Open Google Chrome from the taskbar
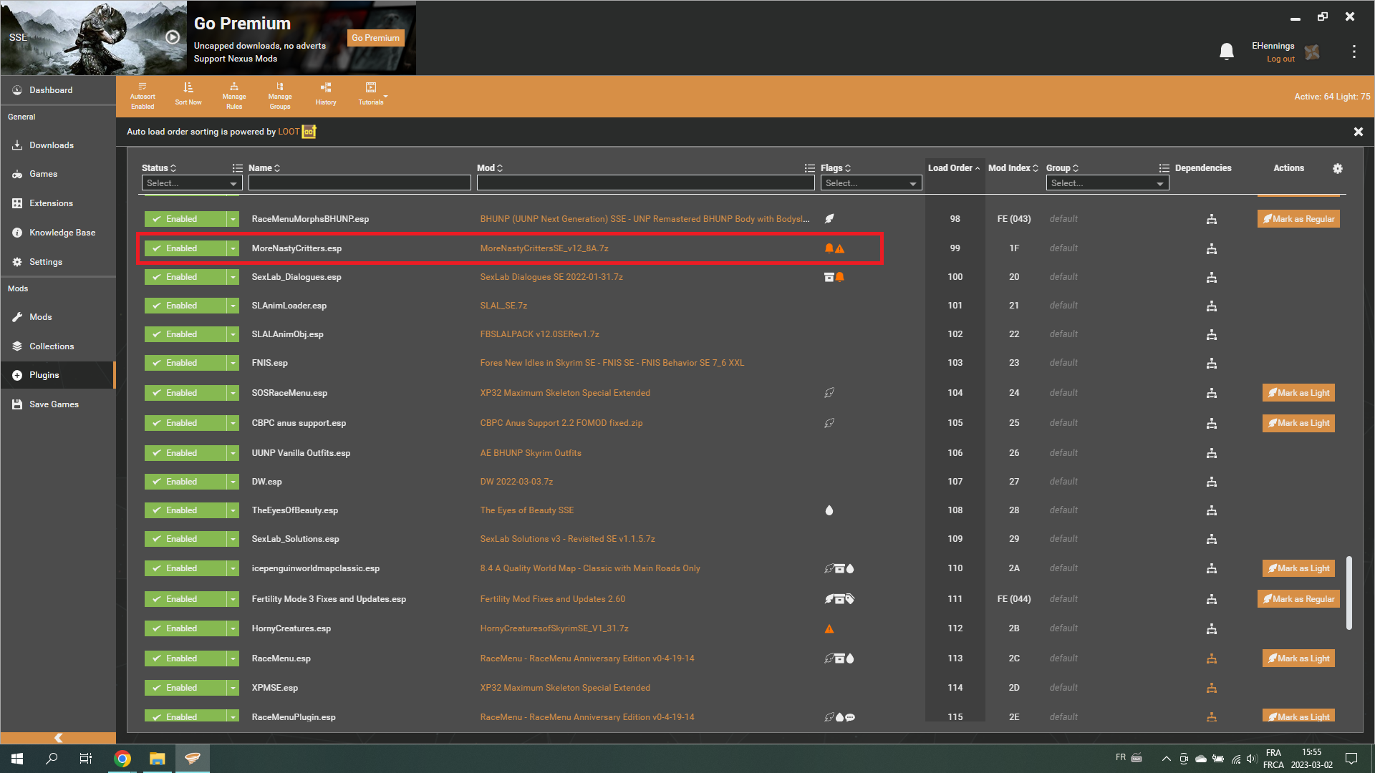Screen dimensions: 1375x773 (x=122, y=759)
